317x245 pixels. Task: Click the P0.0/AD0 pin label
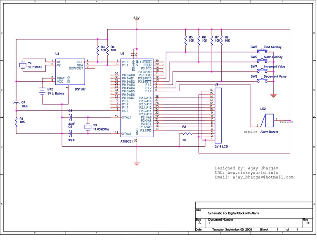(128, 75)
